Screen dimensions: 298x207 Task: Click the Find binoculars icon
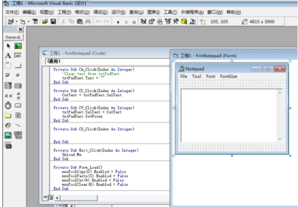coord(88,21)
